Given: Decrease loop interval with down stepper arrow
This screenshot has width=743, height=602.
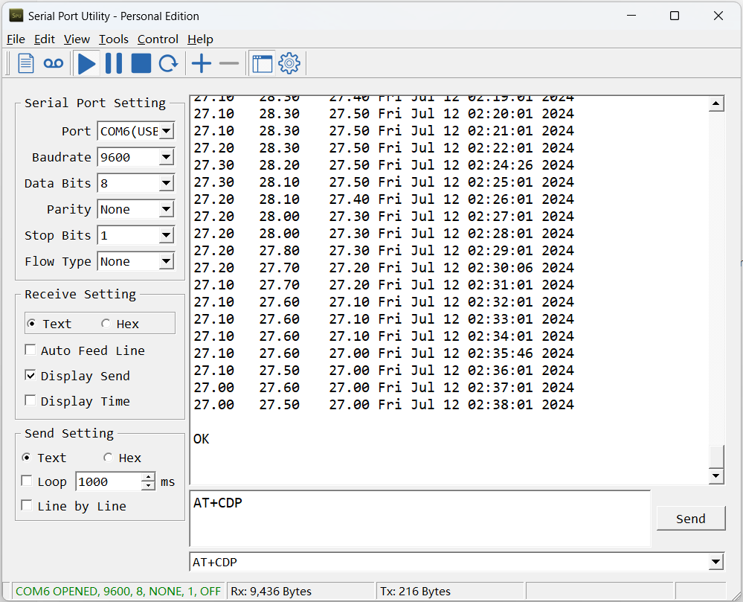Looking at the screenshot, I should (x=148, y=486).
